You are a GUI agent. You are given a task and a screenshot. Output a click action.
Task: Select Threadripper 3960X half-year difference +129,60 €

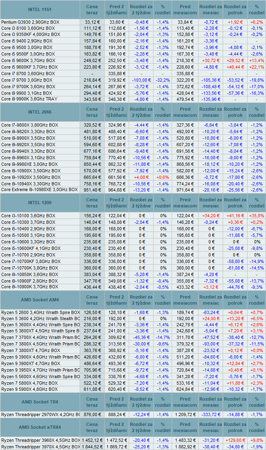(x=235, y=440)
